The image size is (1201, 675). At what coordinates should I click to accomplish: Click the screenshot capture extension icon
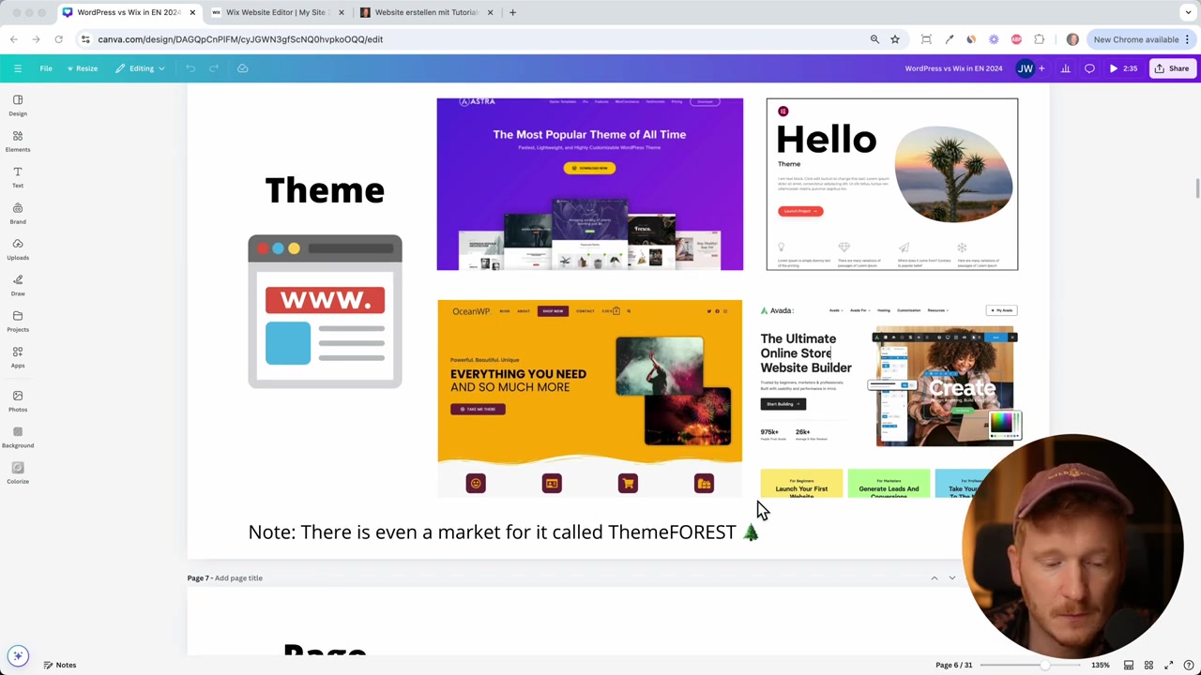tap(926, 39)
